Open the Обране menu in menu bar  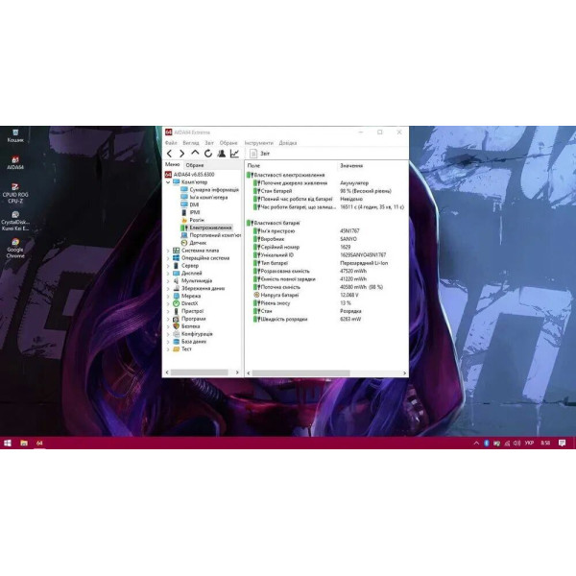coord(228,142)
